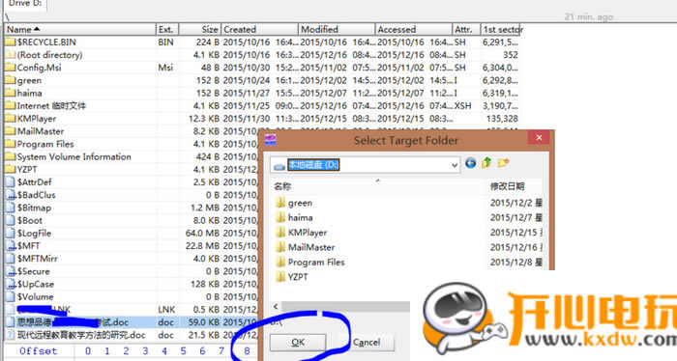This screenshot has height=361, width=677.
Task: Confirm with the OK button
Action: [298, 343]
